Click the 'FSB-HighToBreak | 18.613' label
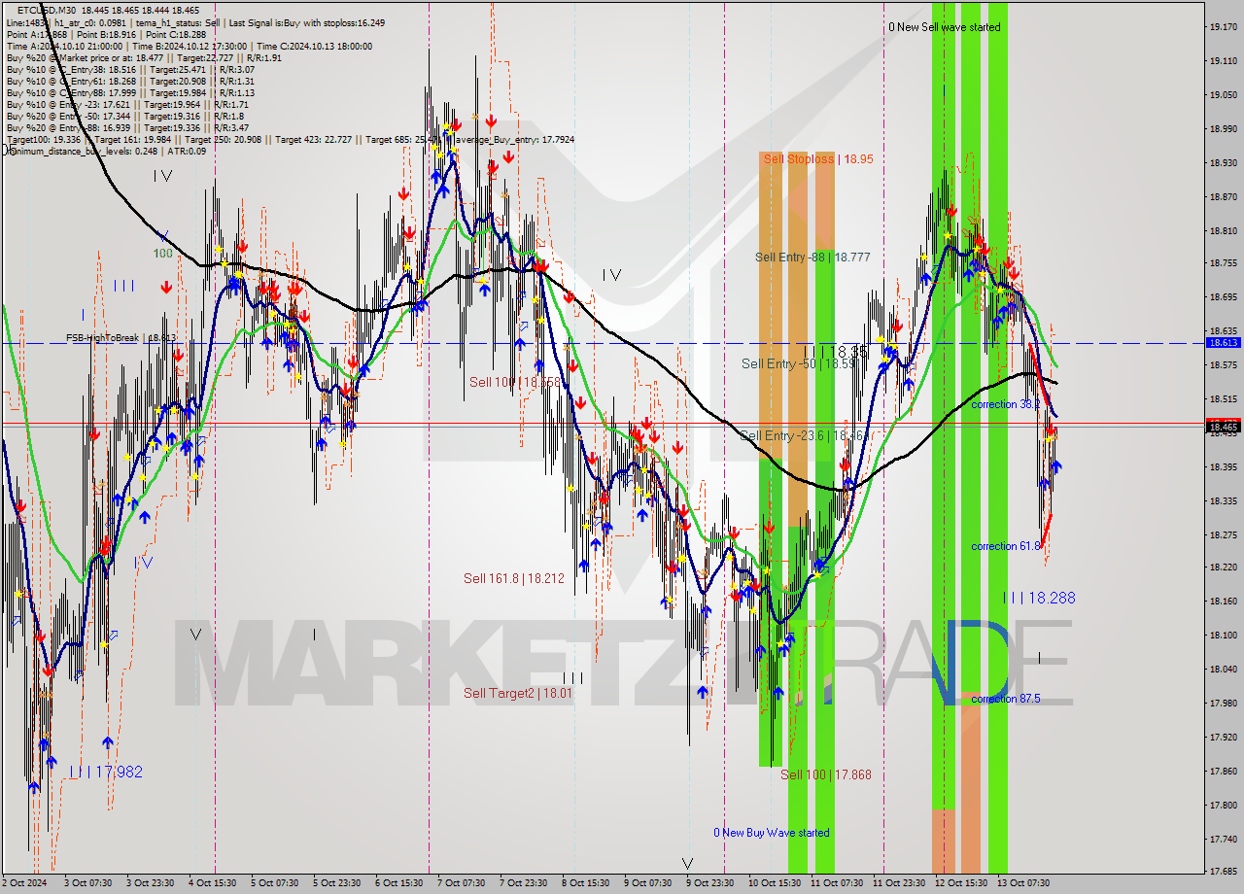 [x=121, y=338]
